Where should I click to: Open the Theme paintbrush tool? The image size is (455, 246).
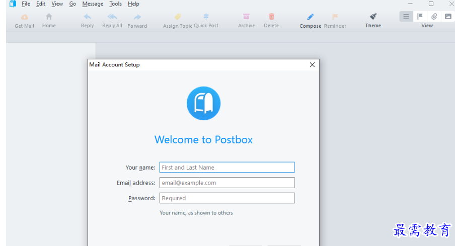point(373,17)
